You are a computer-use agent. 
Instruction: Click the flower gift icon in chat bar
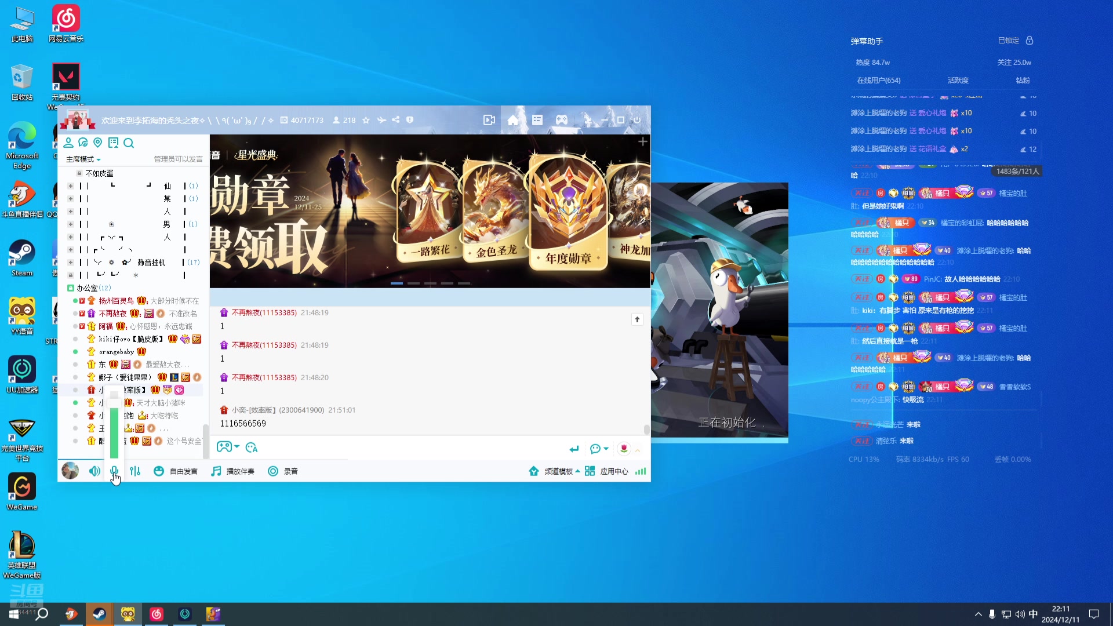pyautogui.click(x=624, y=448)
